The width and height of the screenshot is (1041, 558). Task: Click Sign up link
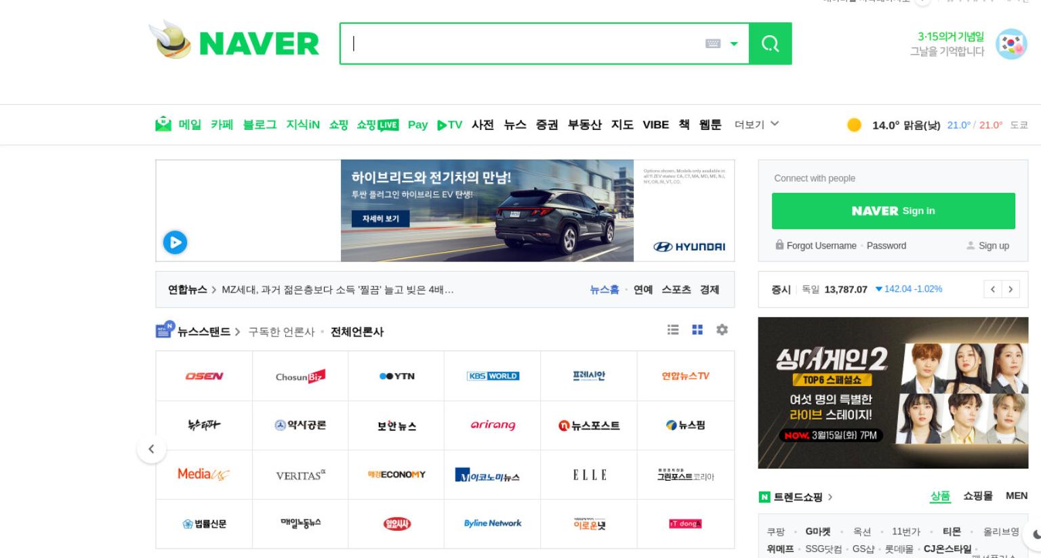coord(994,246)
